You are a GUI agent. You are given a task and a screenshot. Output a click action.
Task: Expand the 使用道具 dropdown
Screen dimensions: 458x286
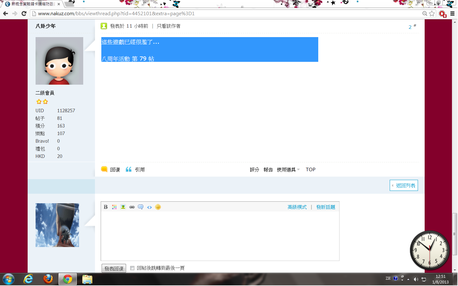click(288, 170)
